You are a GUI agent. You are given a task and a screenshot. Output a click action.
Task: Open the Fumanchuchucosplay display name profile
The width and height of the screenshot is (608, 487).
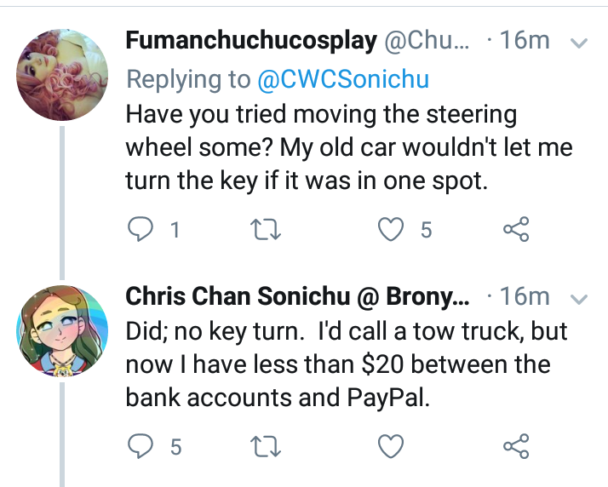pos(251,41)
